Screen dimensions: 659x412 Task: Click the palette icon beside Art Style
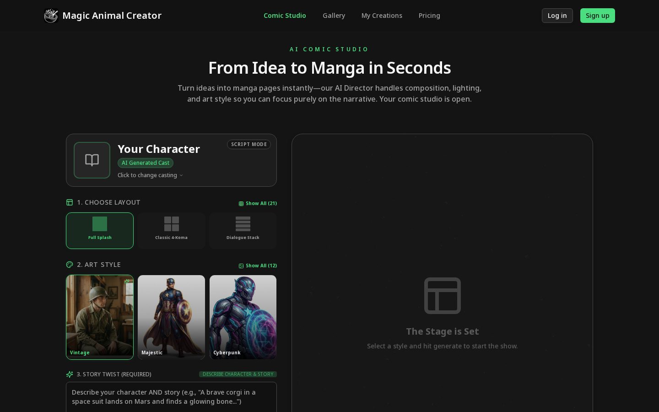[x=70, y=265]
